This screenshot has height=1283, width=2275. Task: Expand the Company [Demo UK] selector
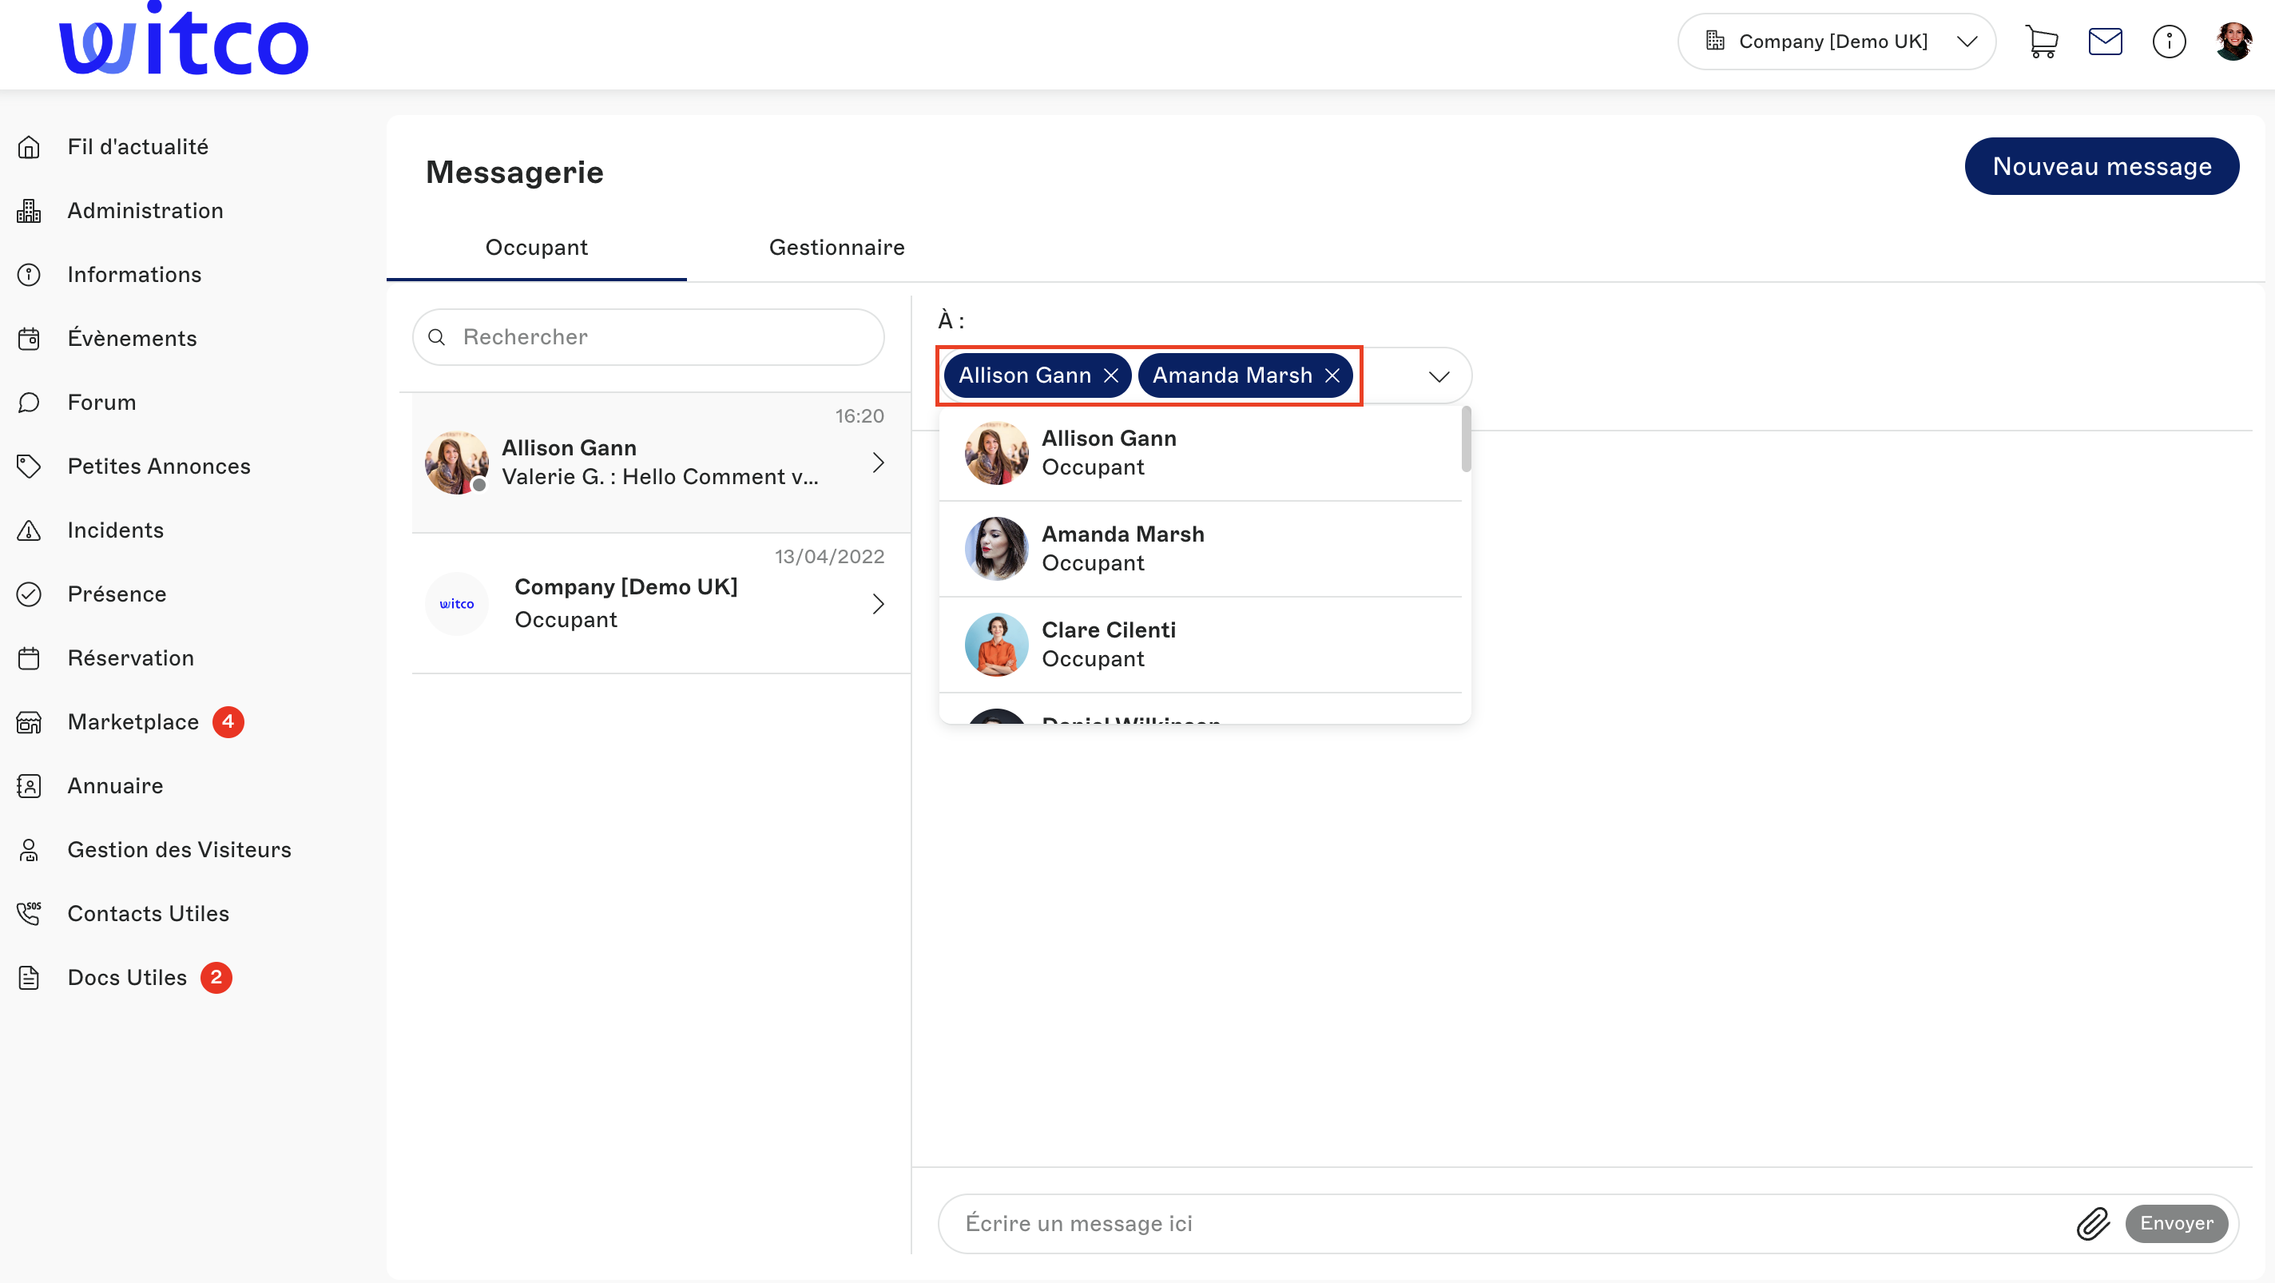coord(1836,42)
